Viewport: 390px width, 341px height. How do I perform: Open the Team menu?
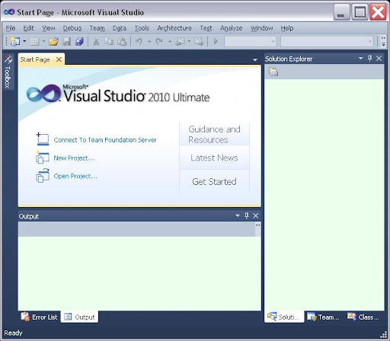tap(97, 28)
